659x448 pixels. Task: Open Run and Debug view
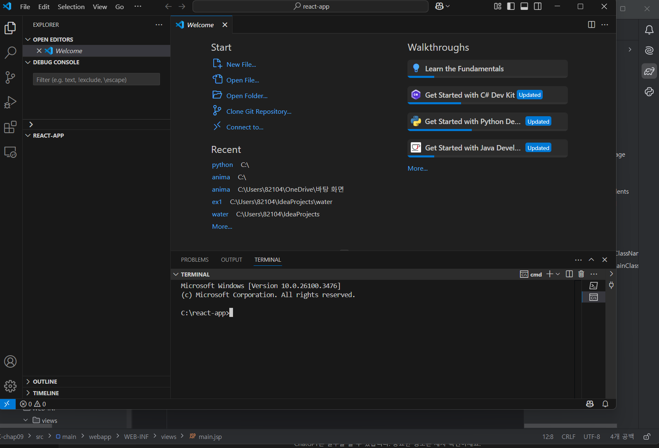point(10,102)
